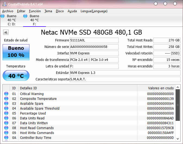Click the transfer mode field PCIe 2.0 x4

94,60
